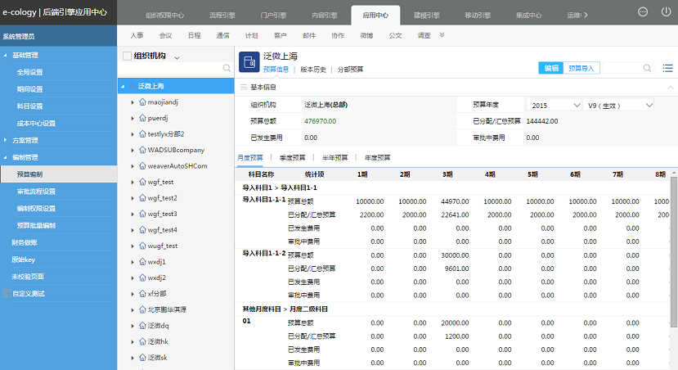
Task: Click the 9601.00 cell in 3期
Action: click(x=456, y=268)
